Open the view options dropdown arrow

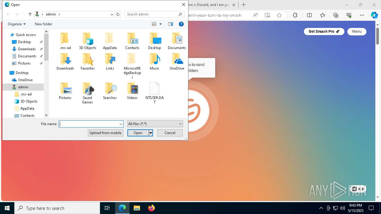[160, 24]
